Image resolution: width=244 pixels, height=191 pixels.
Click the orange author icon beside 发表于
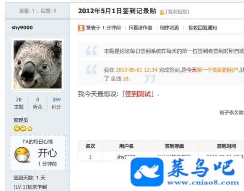point(81,28)
